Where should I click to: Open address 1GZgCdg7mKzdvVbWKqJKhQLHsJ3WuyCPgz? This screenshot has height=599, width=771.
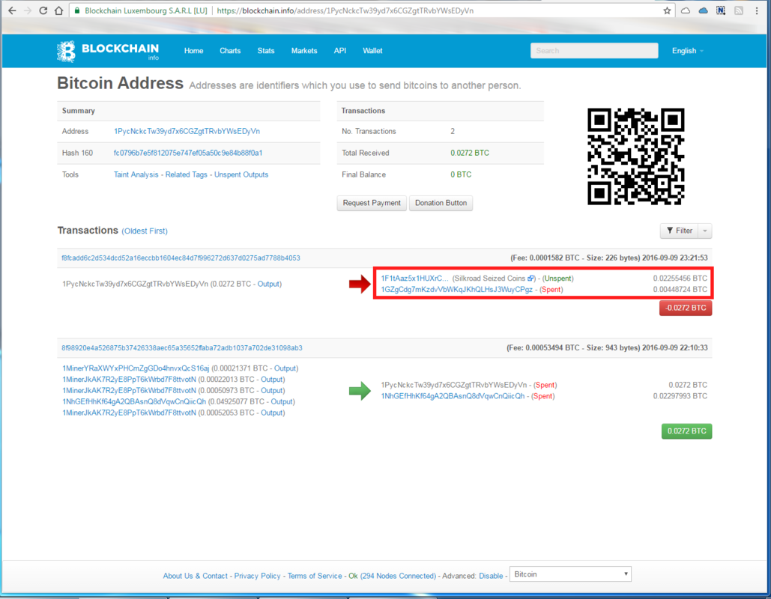coord(457,290)
